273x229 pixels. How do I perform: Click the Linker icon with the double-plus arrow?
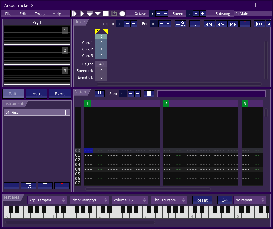point(259,24)
